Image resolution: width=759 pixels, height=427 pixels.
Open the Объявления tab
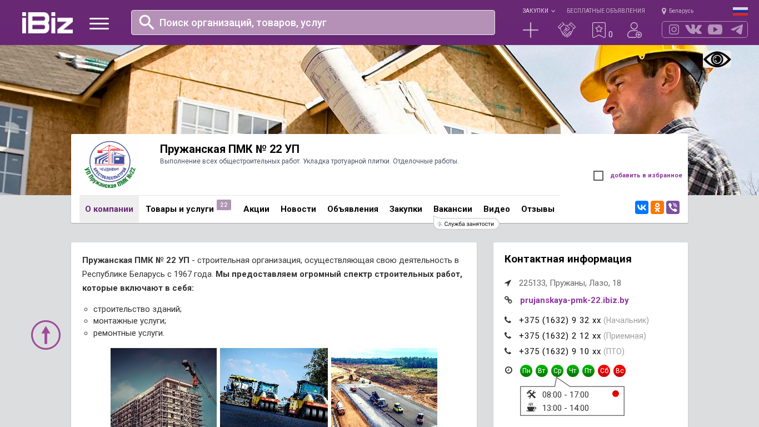(x=353, y=209)
